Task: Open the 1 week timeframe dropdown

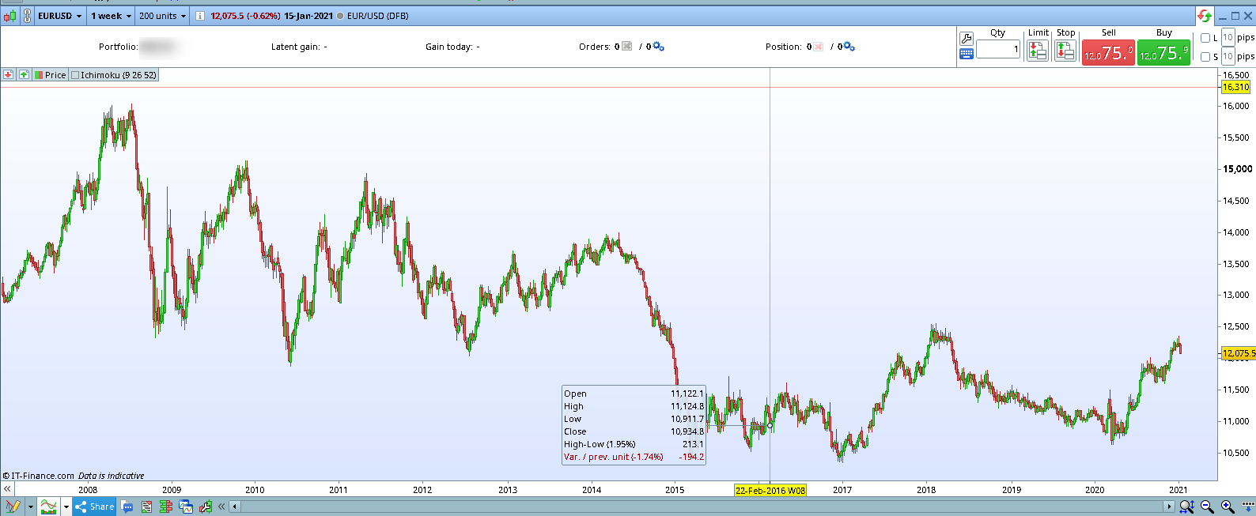Action: tap(110, 16)
